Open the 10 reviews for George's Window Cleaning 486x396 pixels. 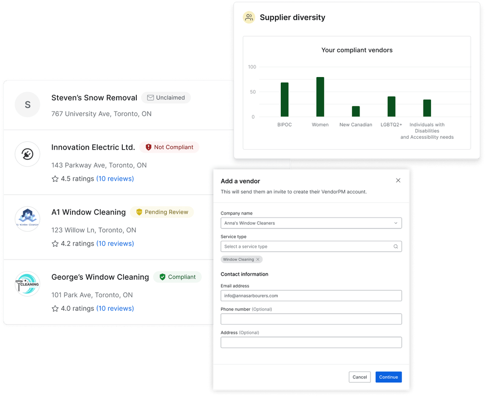point(115,308)
